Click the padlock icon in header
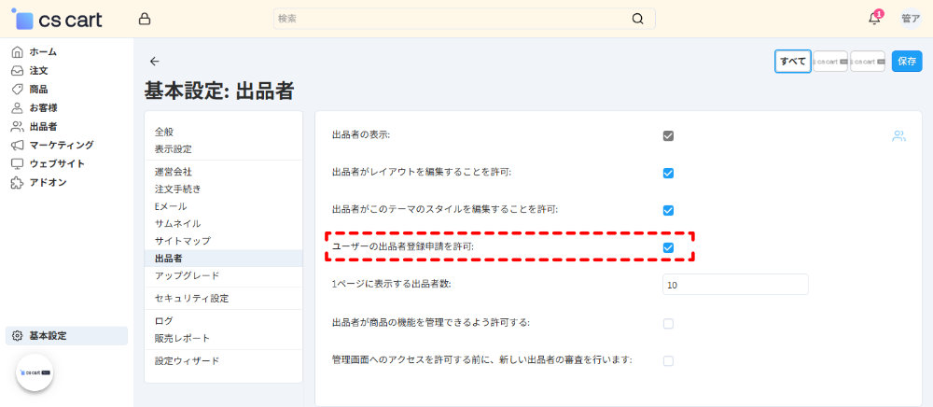Viewport: 933px width, 407px height. point(144,19)
